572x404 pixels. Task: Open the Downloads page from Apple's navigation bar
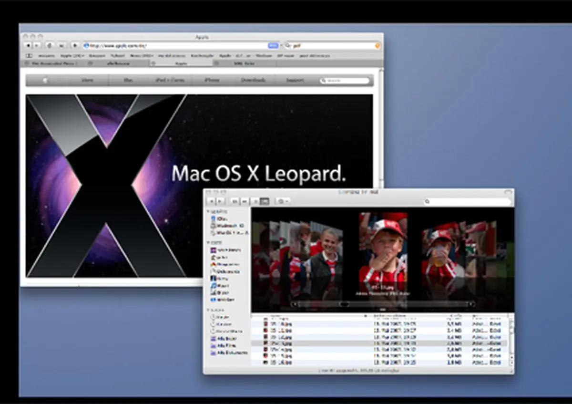[253, 80]
